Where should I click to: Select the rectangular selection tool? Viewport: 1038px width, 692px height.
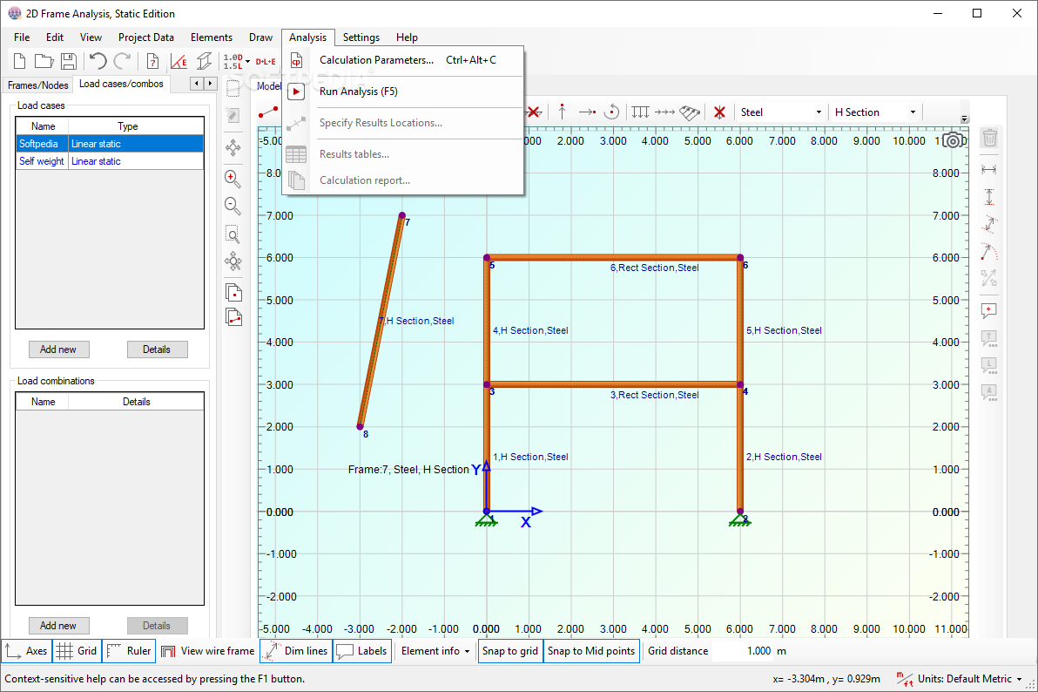click(x=233, y=88)
